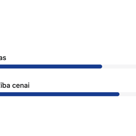The image size is (136, 136).
Task: Click the rounded end of the 'cenai' blue bar
Action: tap(118, 94)
